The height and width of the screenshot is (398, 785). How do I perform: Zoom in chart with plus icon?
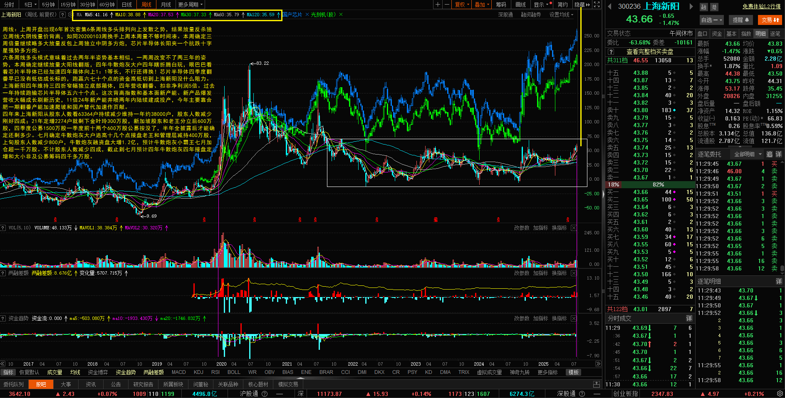[x=438, y=5]
